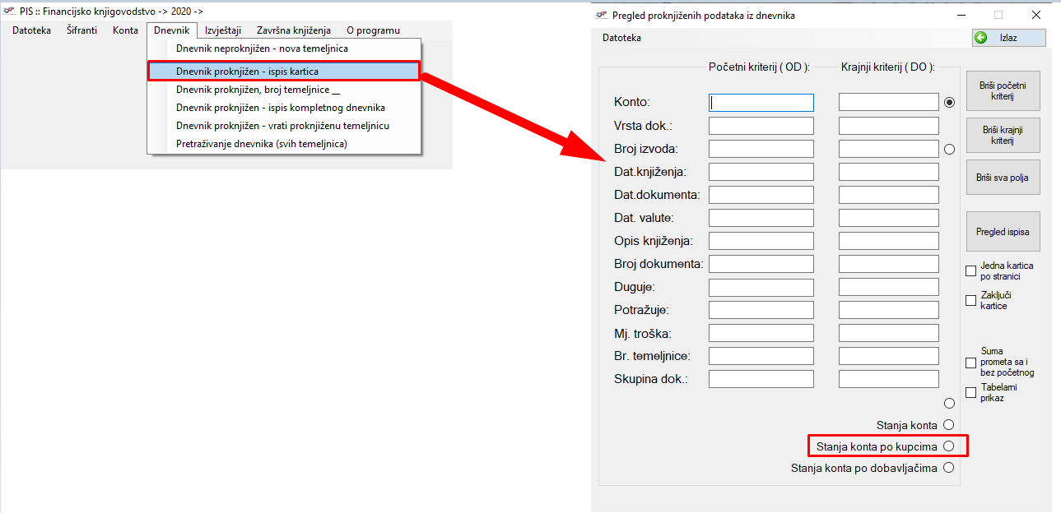Enable the Tabelarni prikaz checkbox
1061x513 pixels.
pyautogui.click(x=970, y=392)
